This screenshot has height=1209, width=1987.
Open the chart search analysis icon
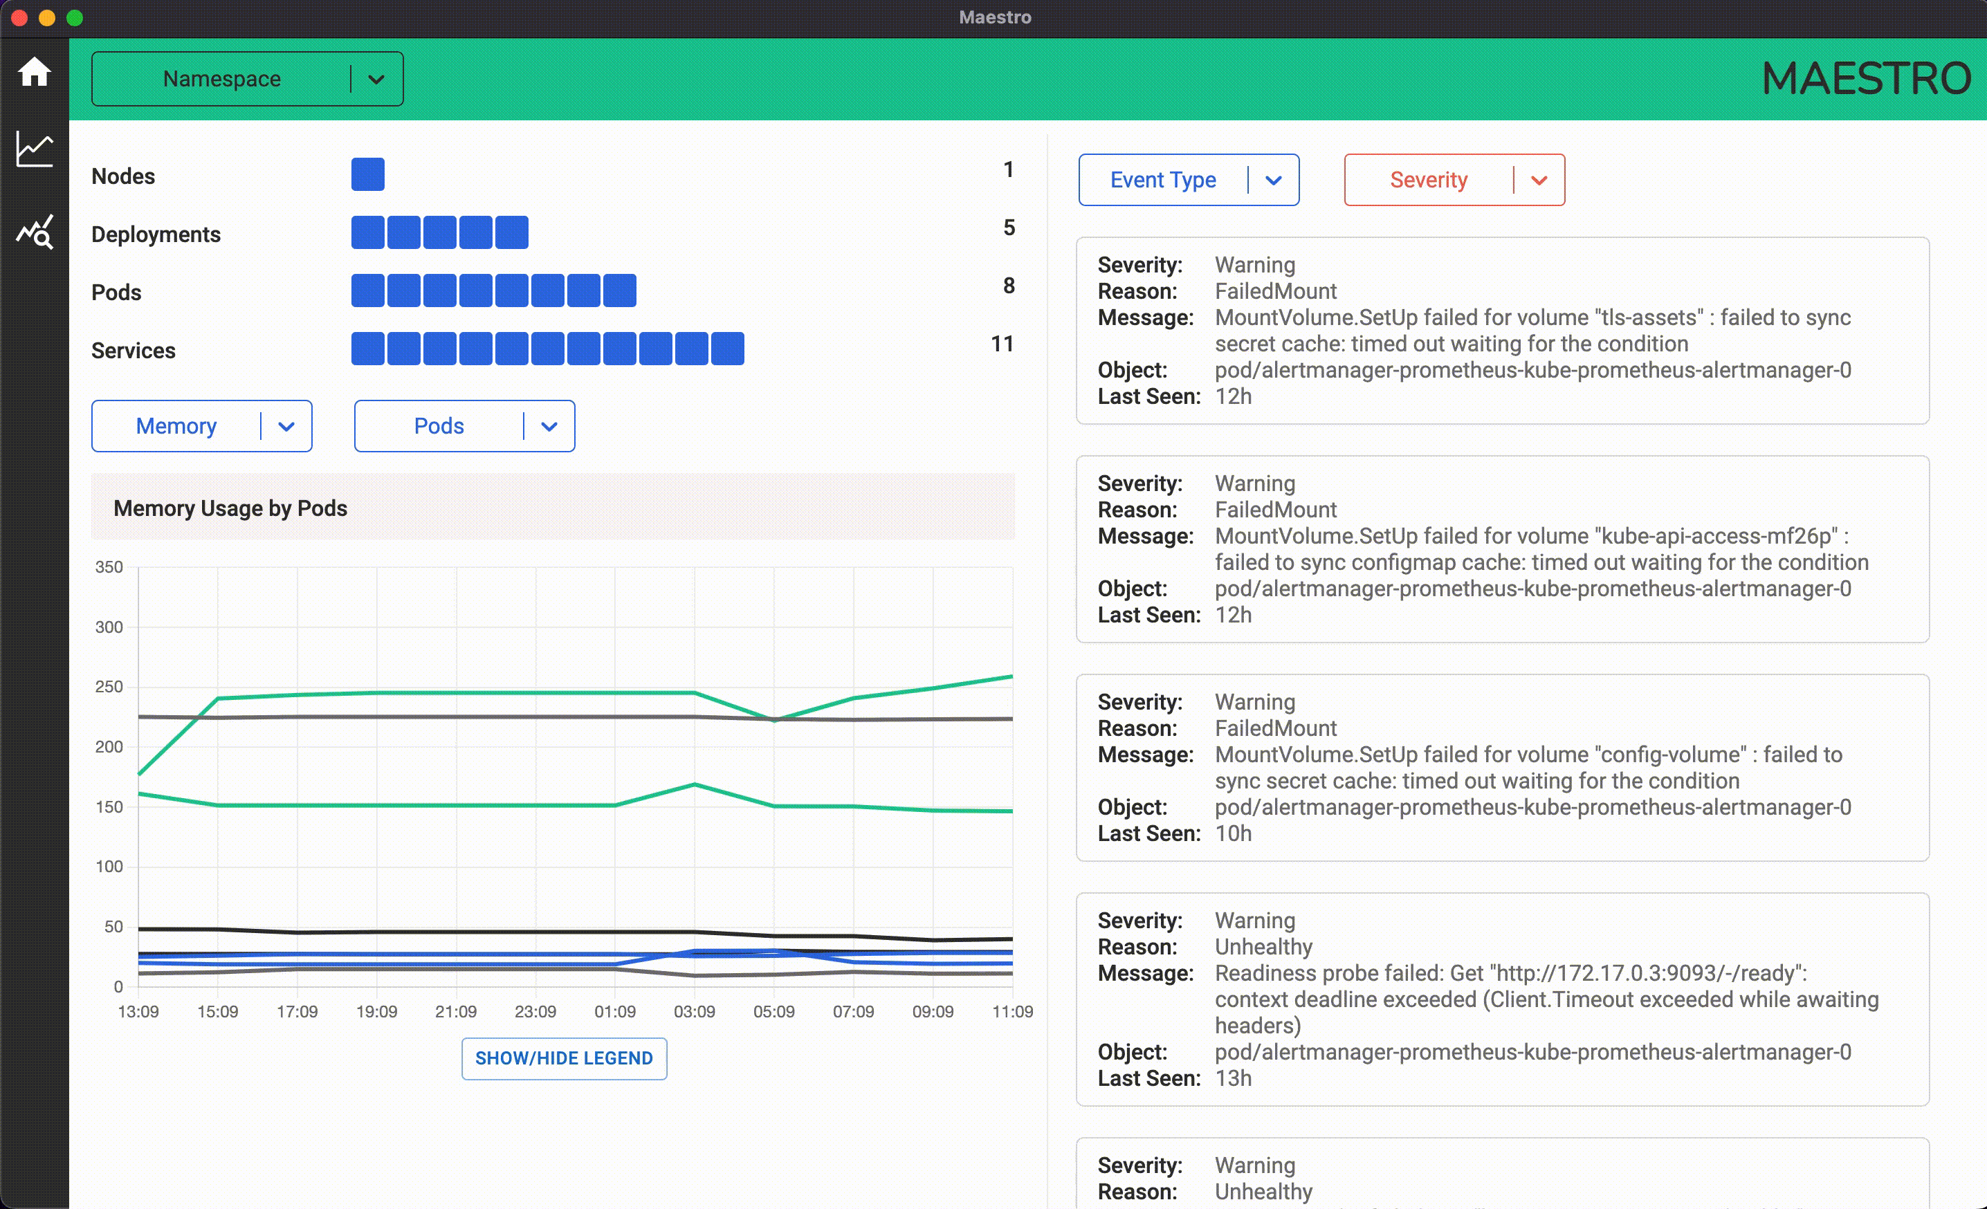point(34,232)
